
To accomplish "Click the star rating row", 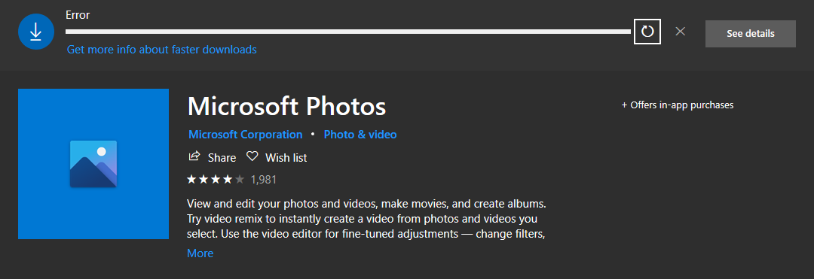I will (x=216, y=180).
